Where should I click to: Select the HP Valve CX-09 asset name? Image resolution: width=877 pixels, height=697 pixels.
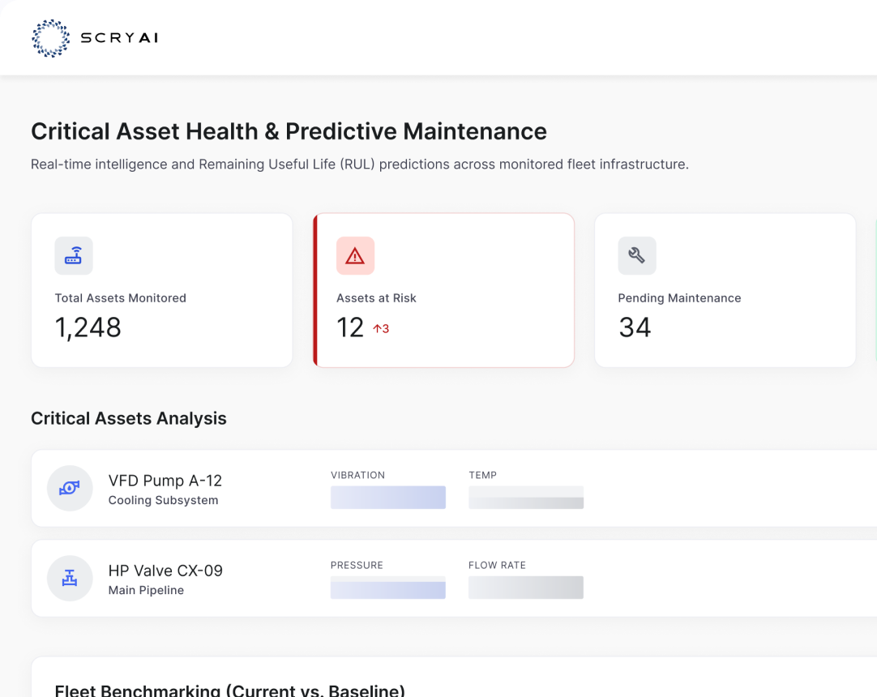(165, 571)
